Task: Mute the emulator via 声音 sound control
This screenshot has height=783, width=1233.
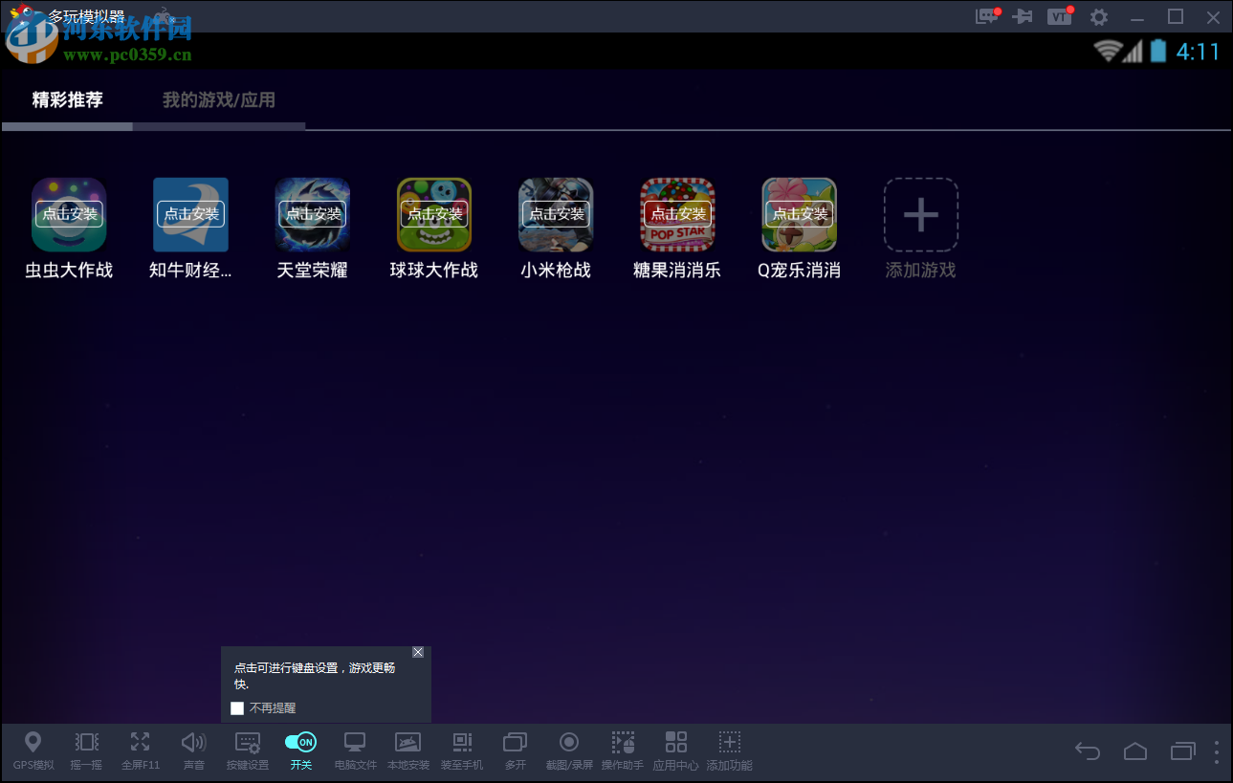Action: 193,750
